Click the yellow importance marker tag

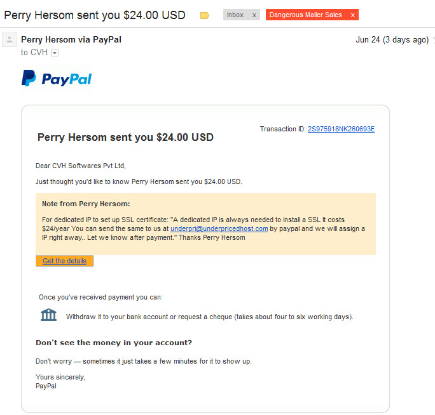point(204,15)
